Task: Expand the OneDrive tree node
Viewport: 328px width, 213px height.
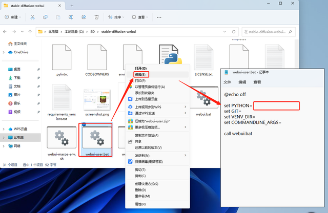Action: point(4,52)
